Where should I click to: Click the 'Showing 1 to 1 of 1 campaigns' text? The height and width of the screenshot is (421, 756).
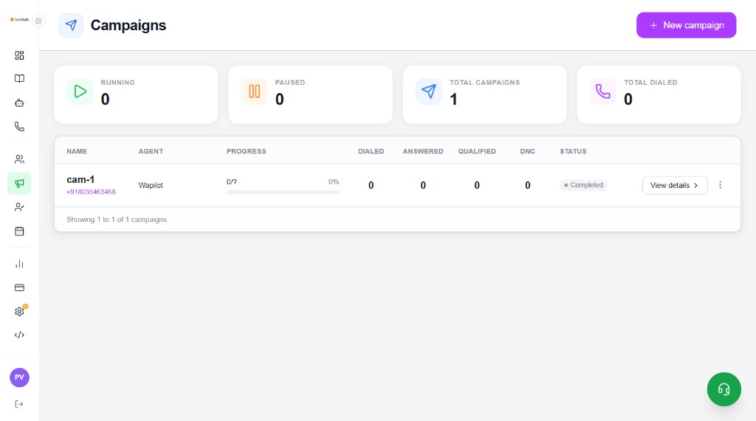(117, 219)
